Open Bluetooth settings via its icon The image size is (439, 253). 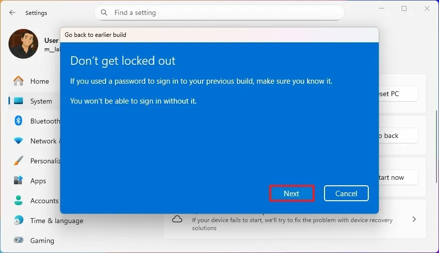(18, 121)
